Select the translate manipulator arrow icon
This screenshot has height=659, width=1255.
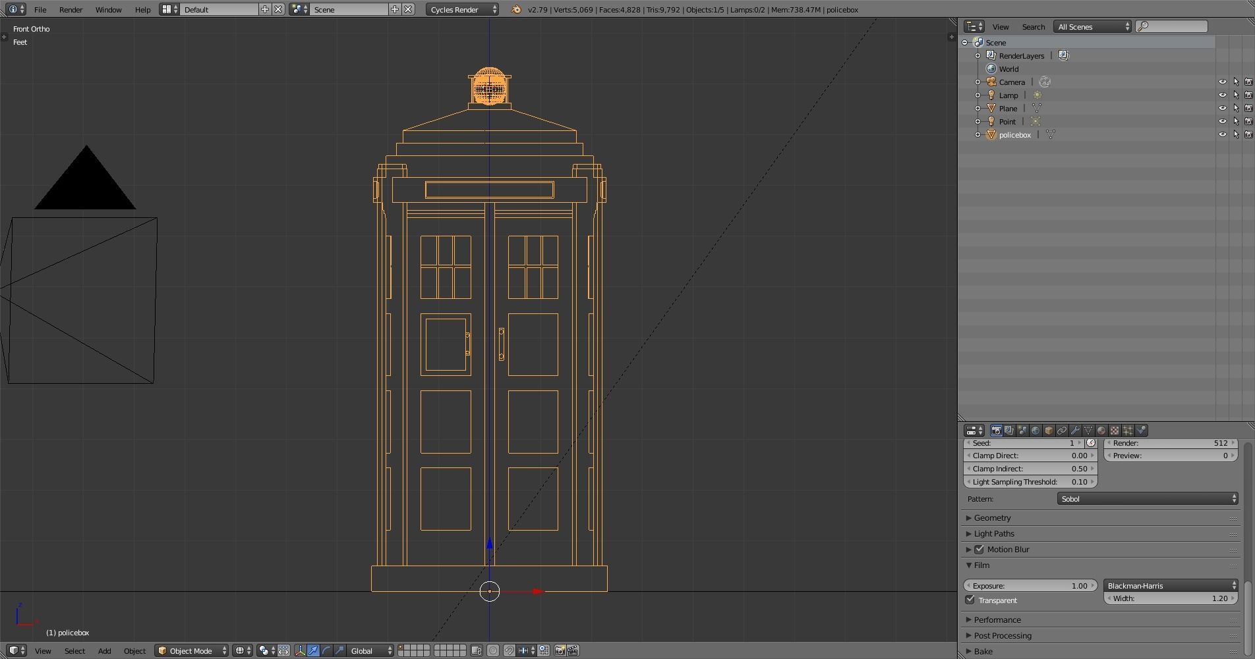(x=314, y=651)
